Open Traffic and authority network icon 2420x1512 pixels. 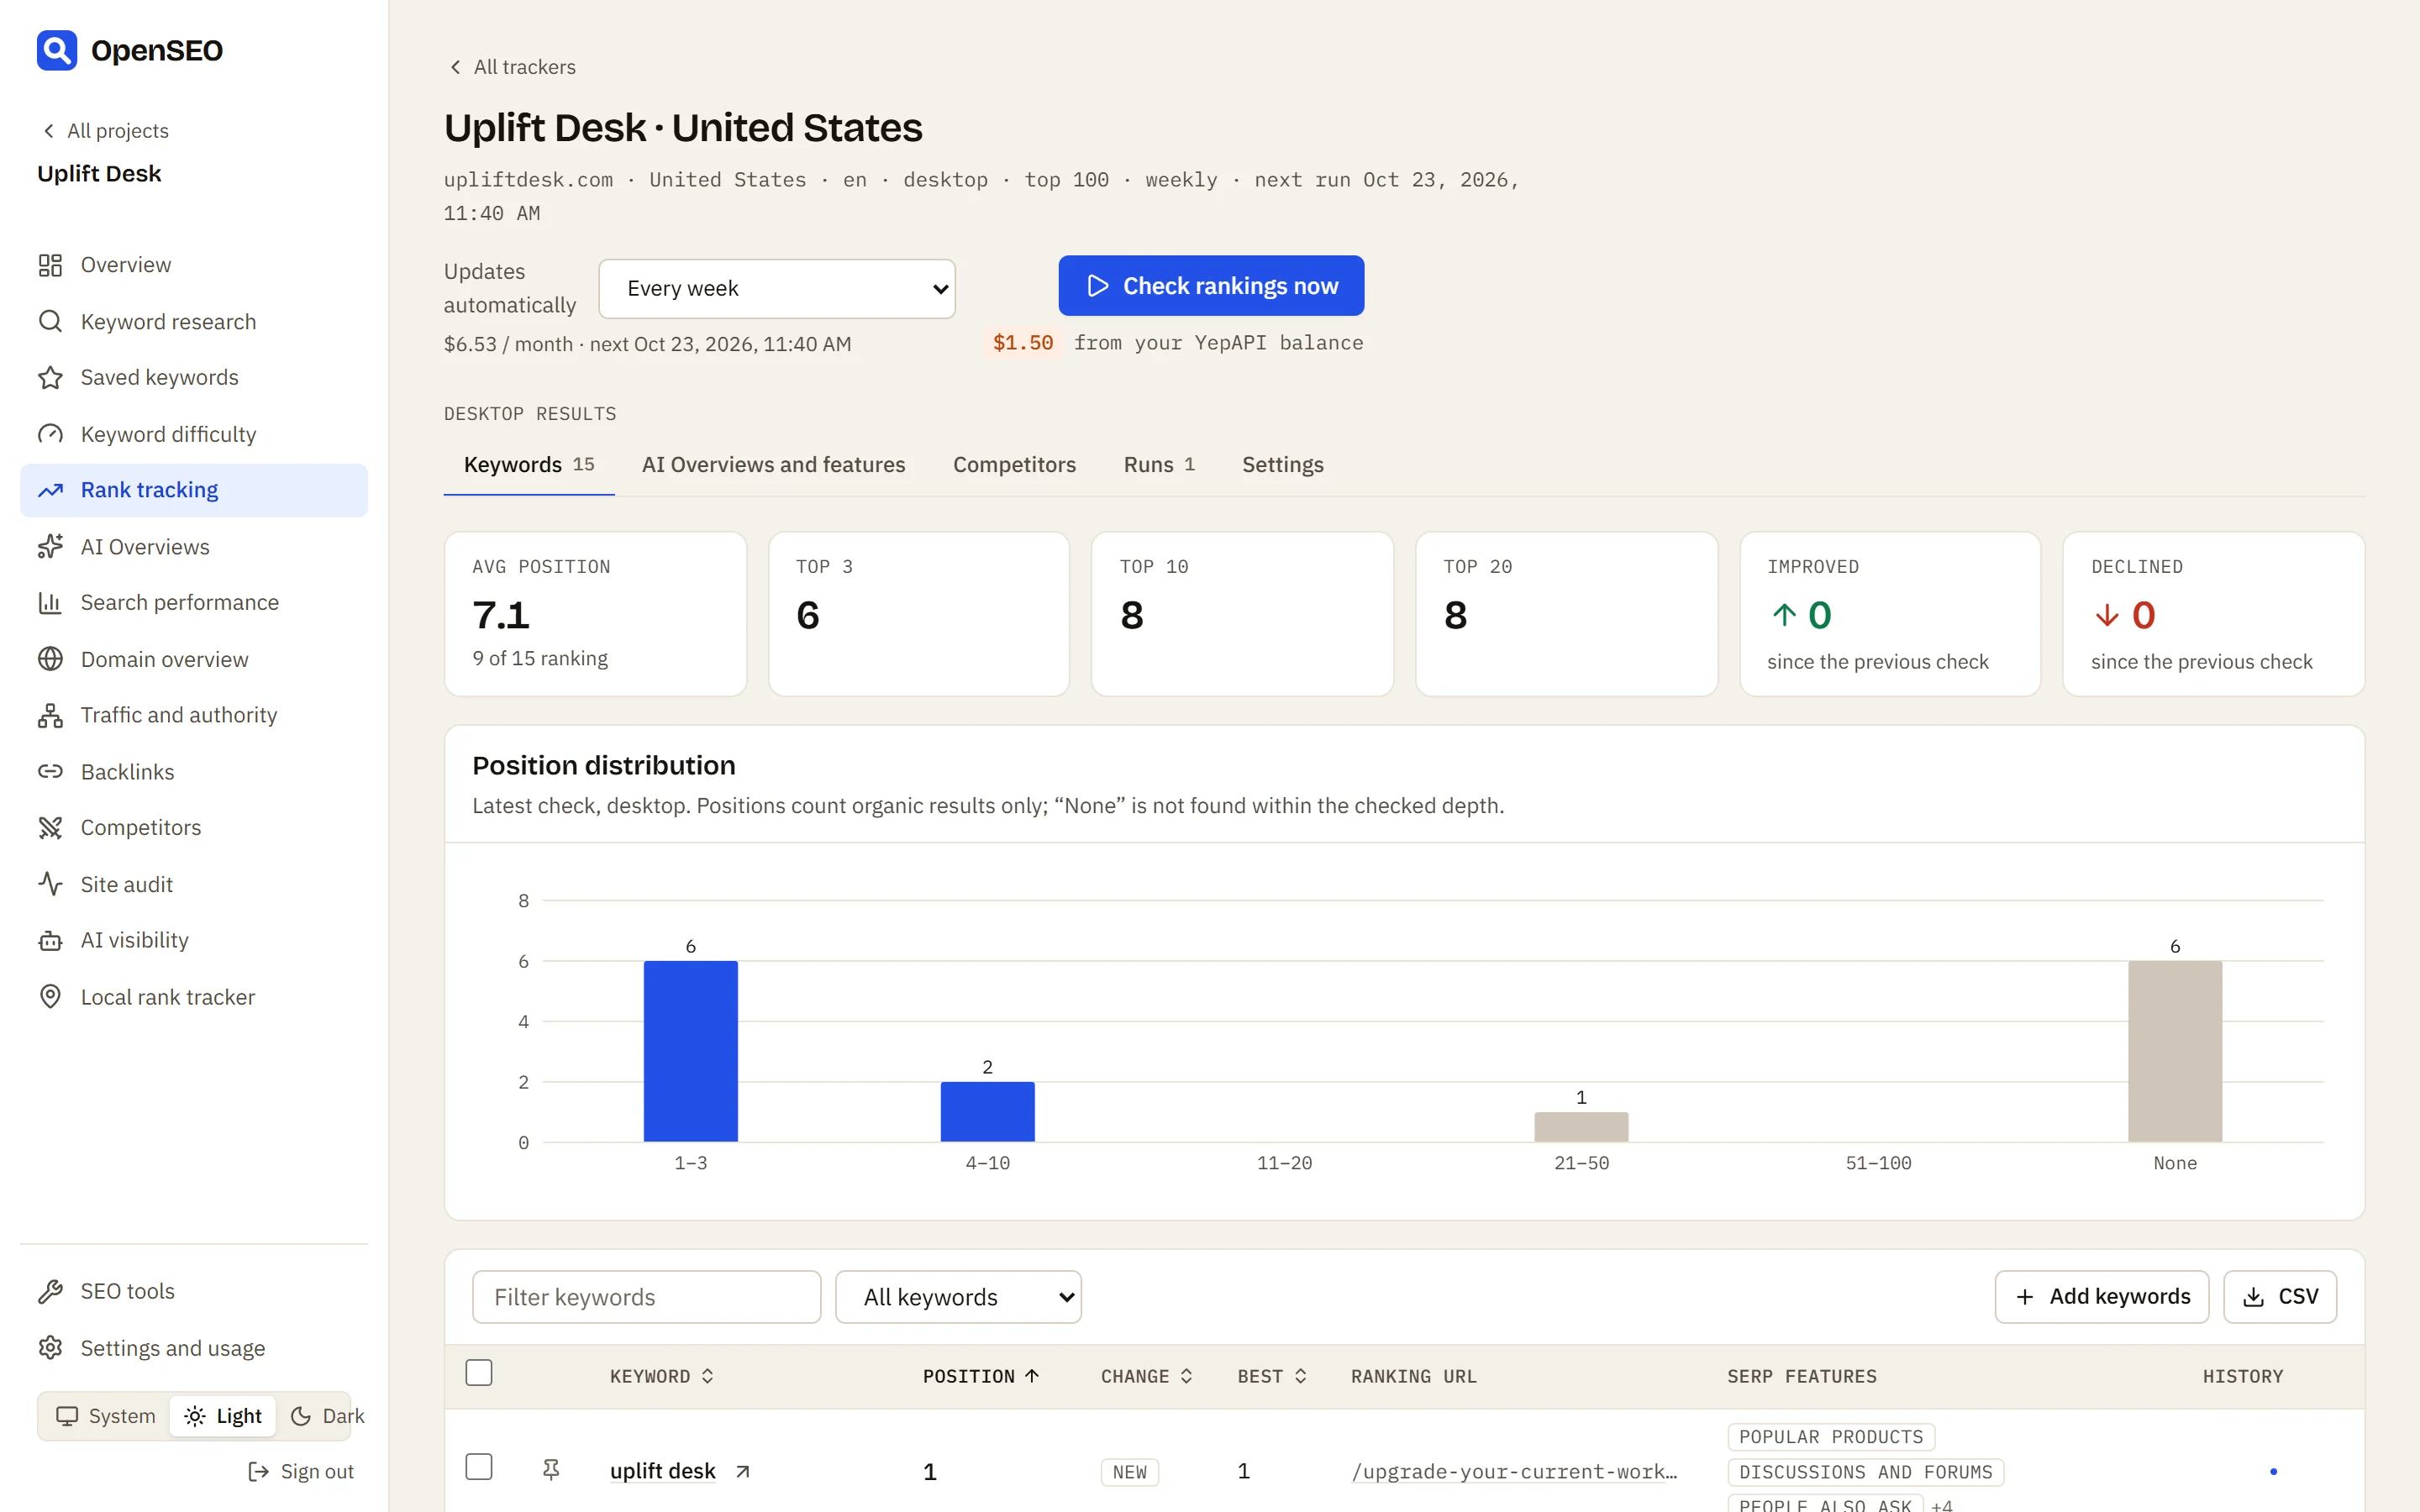50,715
